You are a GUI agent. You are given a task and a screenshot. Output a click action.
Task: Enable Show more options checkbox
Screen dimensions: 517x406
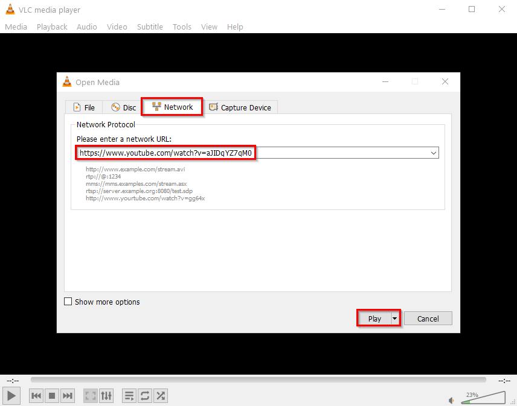pyautogui.click(x=68, y=302)
